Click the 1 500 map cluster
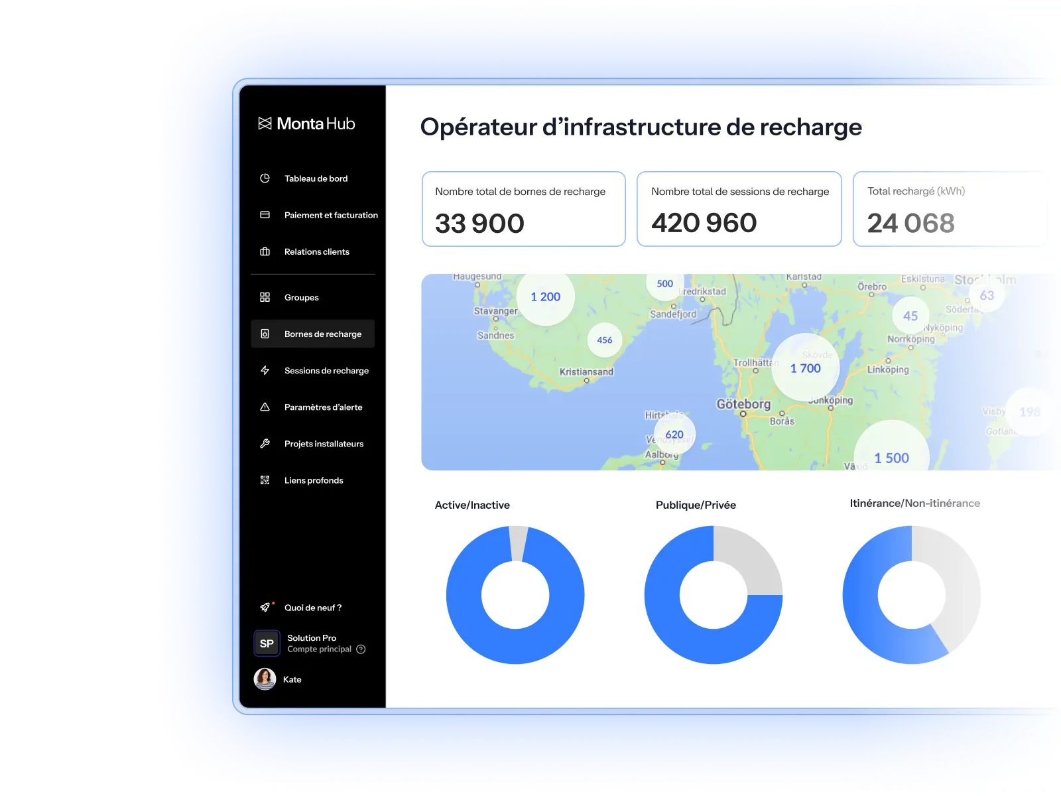The height and width of the screenshot is (796, 1061). point(892,451)
